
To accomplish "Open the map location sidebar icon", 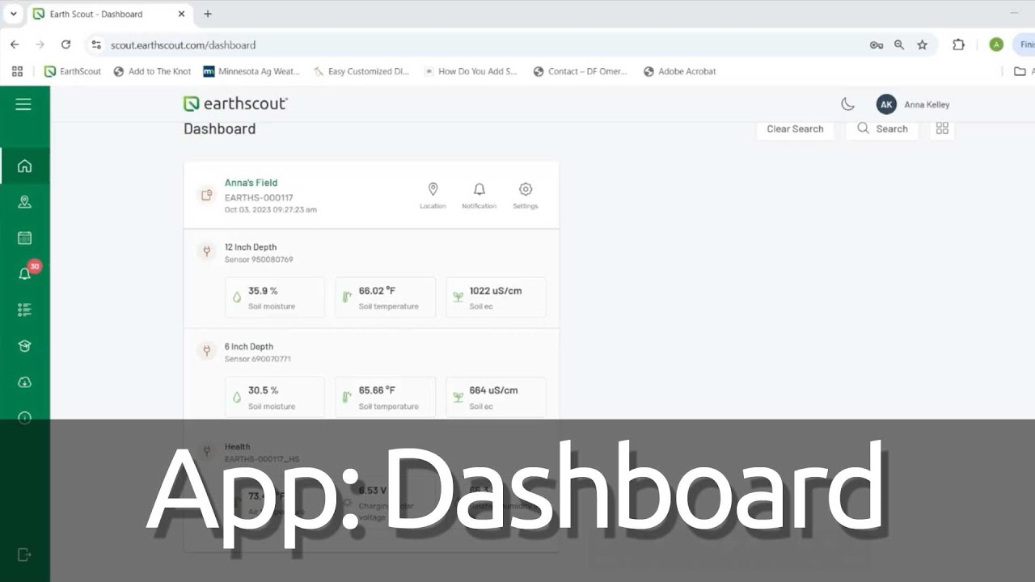I will point(24,202).
